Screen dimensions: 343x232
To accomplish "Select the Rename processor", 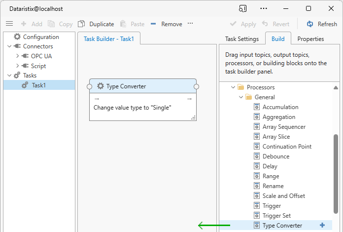I will (273, 186).
